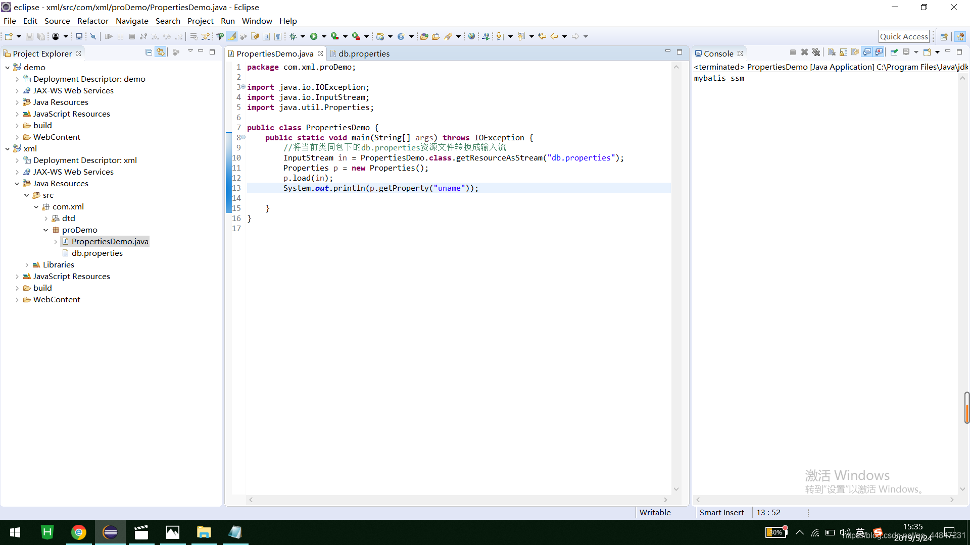This screenshot has width=970, height=545.
Task: Click the New file wizard icon
Action: [9, 36]
